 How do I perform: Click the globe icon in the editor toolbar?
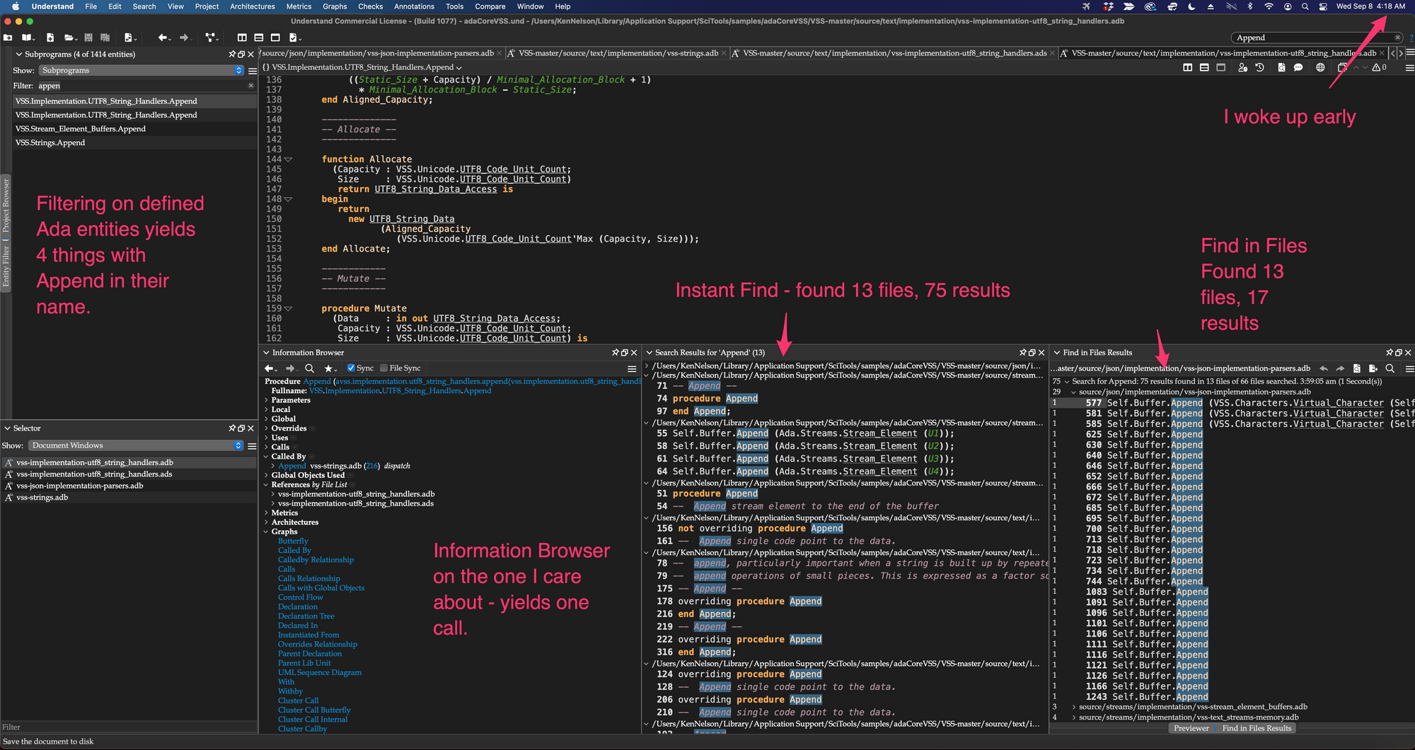(x=1320, y=68)
